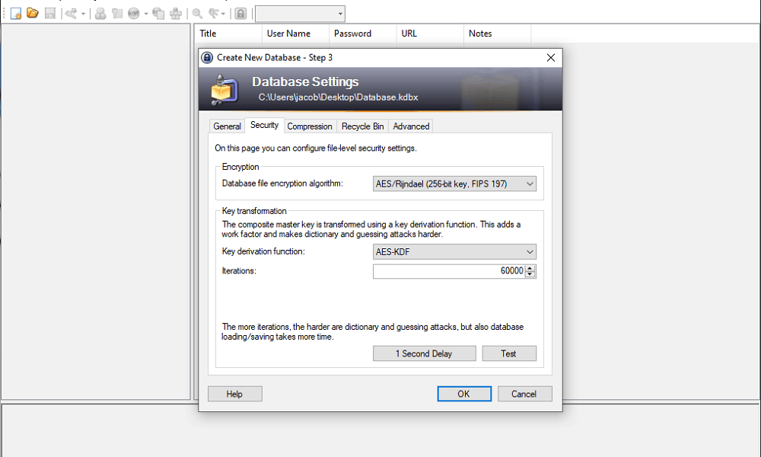This screenshot has height=457, width=761.
Task: Expand the Show Entries dropdown arrow
Action: point(223,14)
